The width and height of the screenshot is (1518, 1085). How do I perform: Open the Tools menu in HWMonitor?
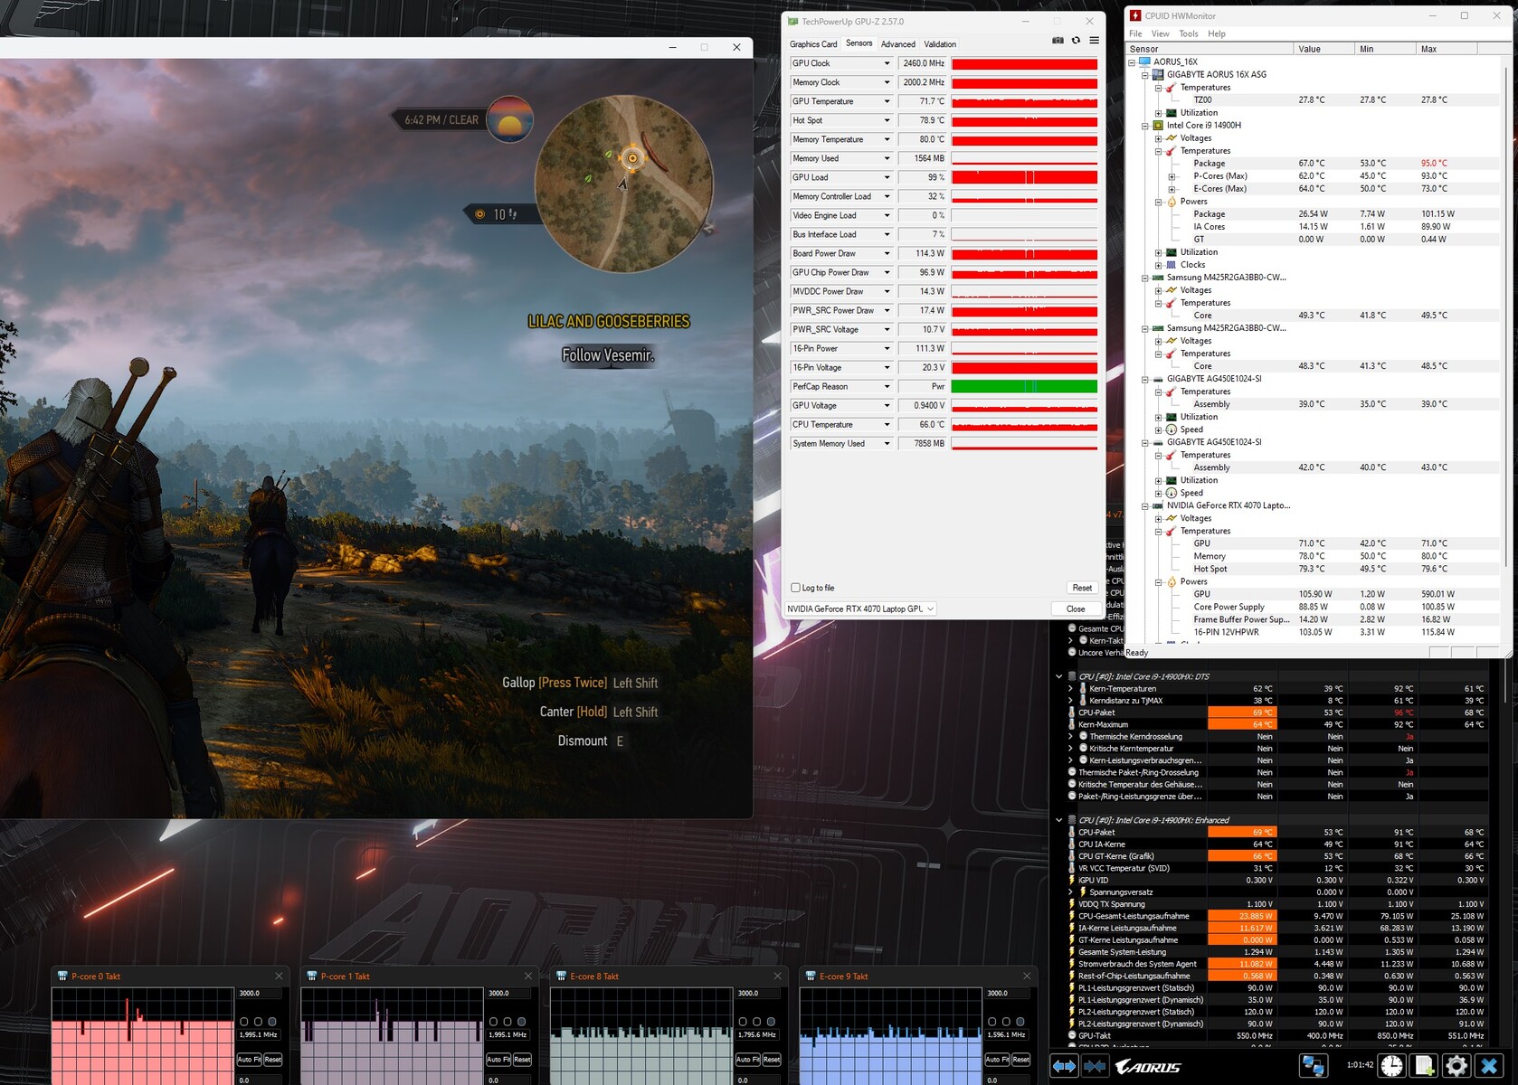click(x=1189, y=34)
